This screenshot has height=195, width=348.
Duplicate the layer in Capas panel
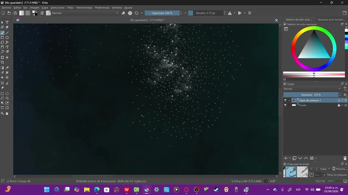294,158
